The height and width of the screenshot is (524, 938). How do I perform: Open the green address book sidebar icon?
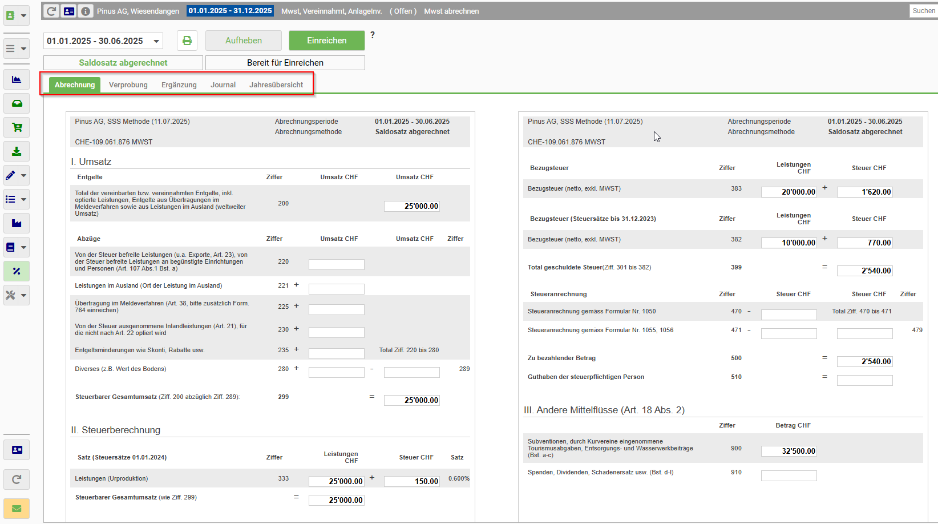point(11,15)
